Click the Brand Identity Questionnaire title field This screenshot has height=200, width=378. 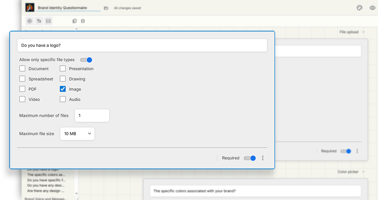[x=68, y=8]
